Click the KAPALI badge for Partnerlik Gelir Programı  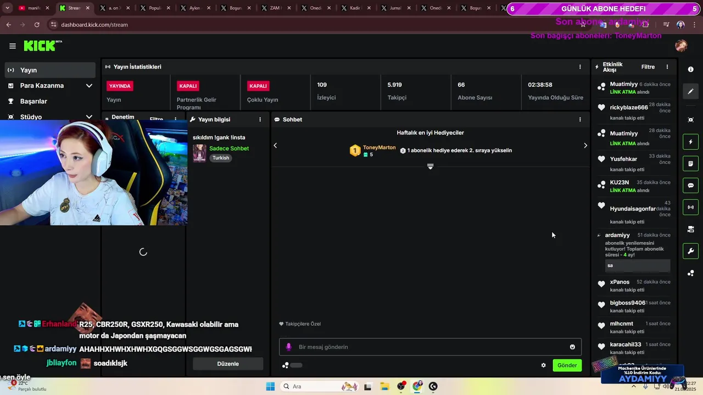point(188,86)
